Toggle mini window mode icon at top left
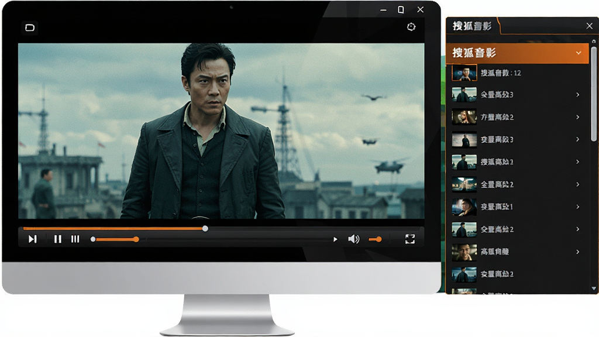 [x=30, y=27]
